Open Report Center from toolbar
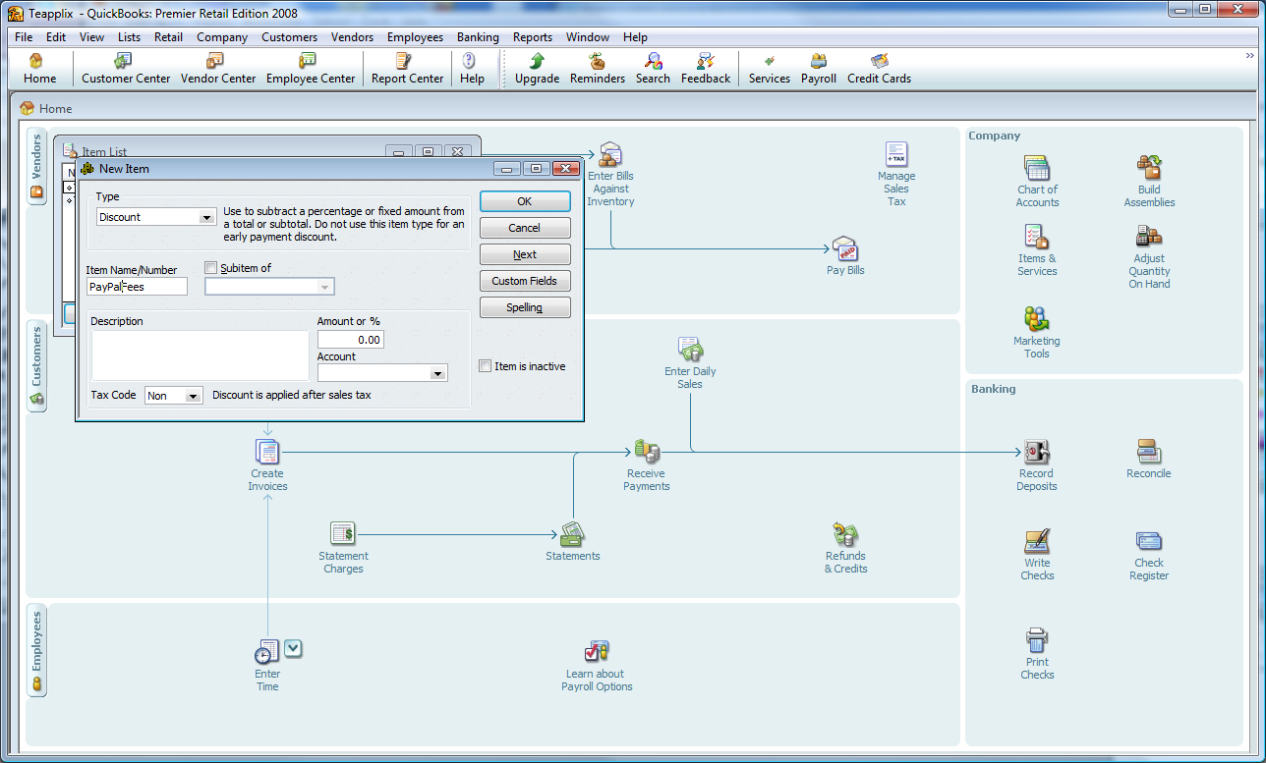This screenshot has width=1266, height=763. [407, 69]
